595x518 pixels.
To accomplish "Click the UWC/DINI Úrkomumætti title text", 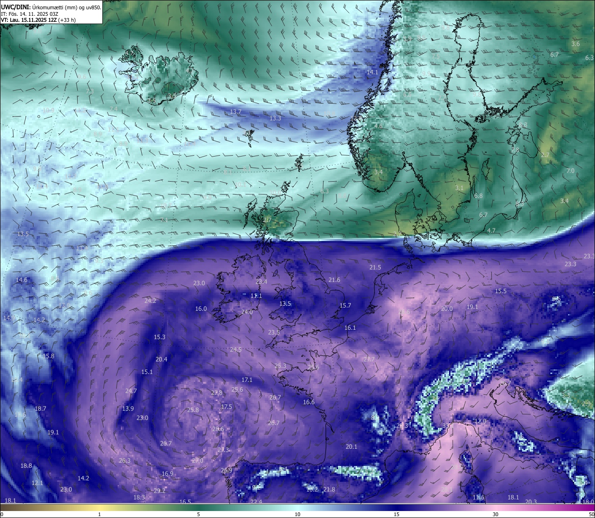I will coord(51,7).
